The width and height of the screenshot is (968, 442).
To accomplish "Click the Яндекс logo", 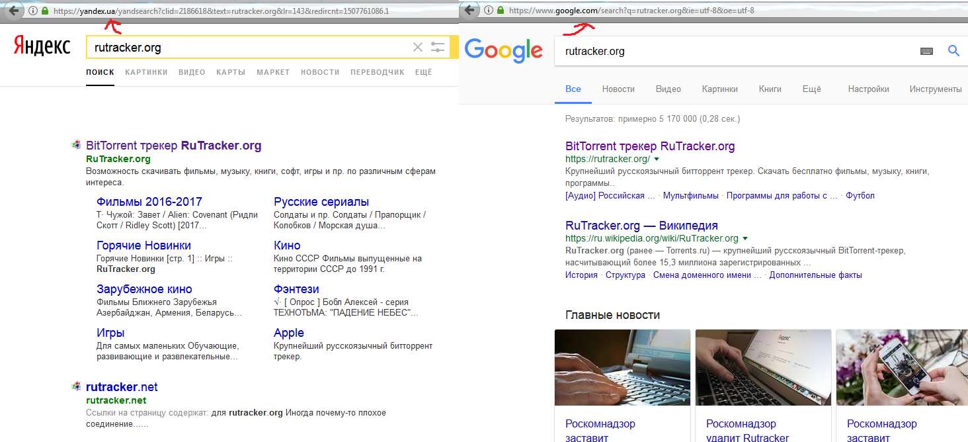I will (42, 46).
